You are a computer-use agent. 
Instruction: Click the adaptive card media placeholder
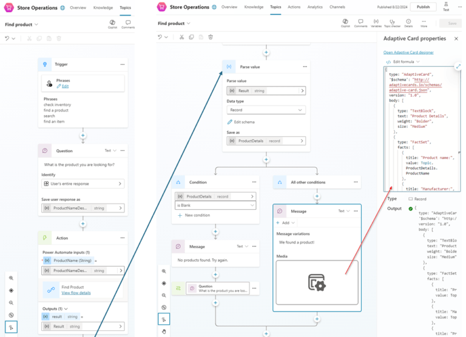pos(317,282)
